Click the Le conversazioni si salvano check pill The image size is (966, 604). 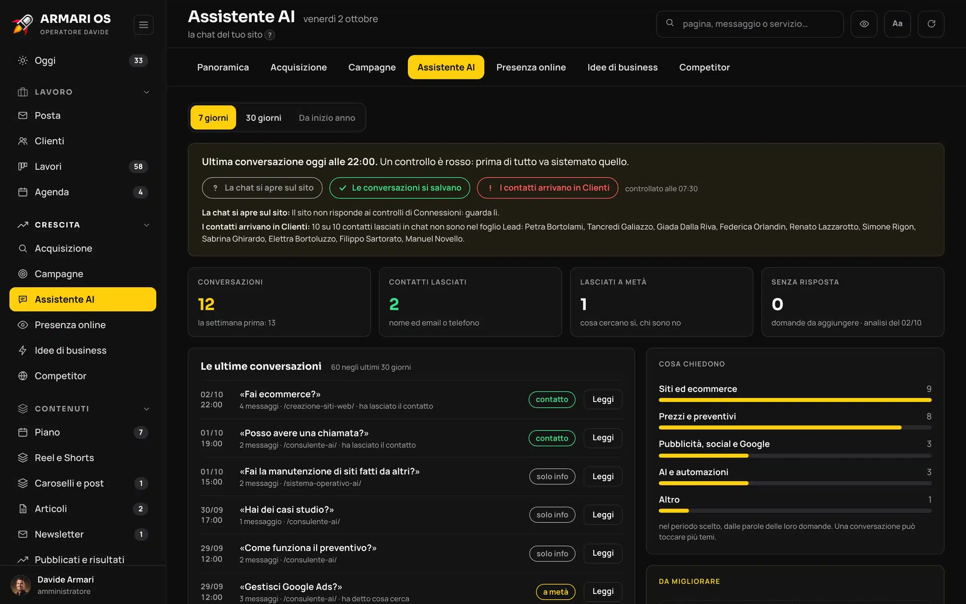[399, 188]
